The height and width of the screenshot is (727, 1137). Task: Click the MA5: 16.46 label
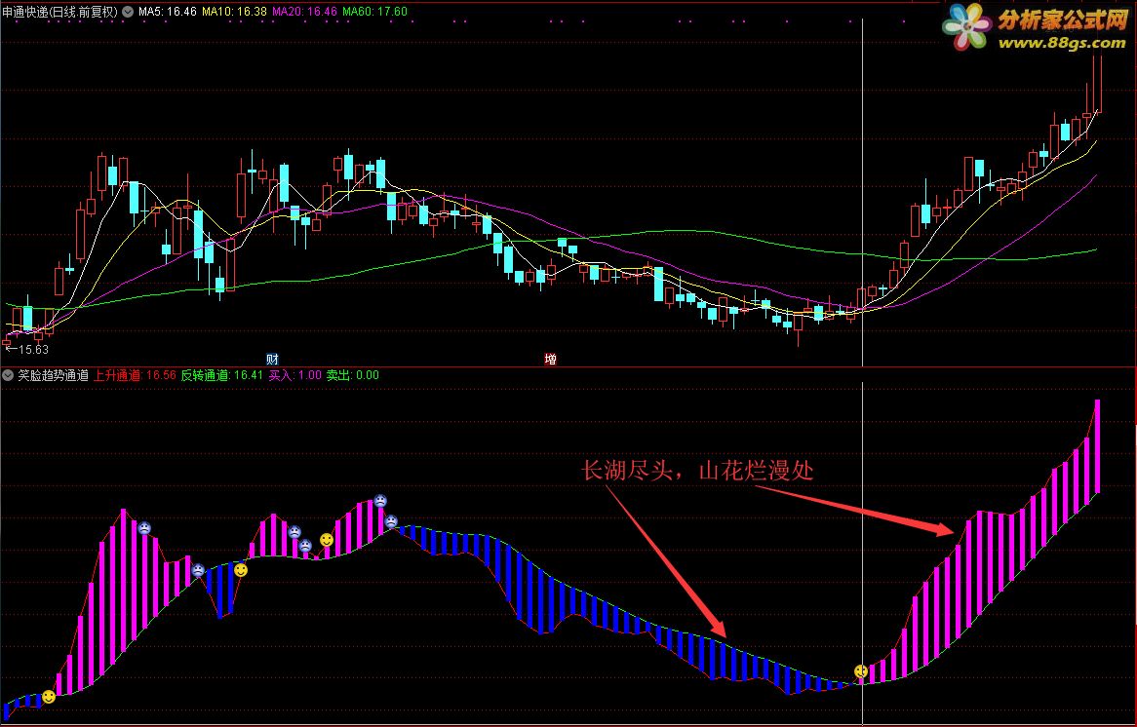168,12
